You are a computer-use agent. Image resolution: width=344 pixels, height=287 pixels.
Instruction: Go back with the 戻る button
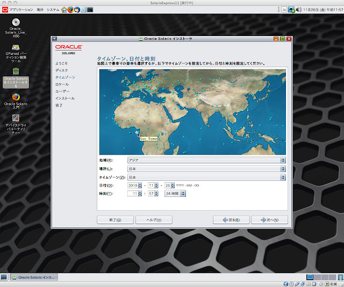tap(231, 220)
